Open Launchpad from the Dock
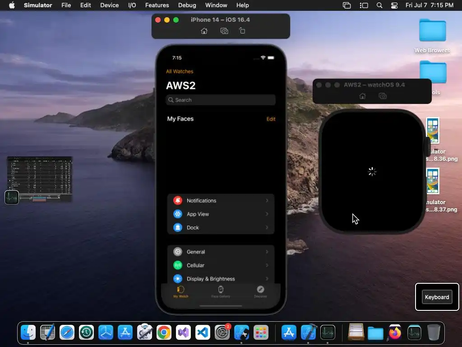This screenshot has height=347, width=462. point(261,333)
